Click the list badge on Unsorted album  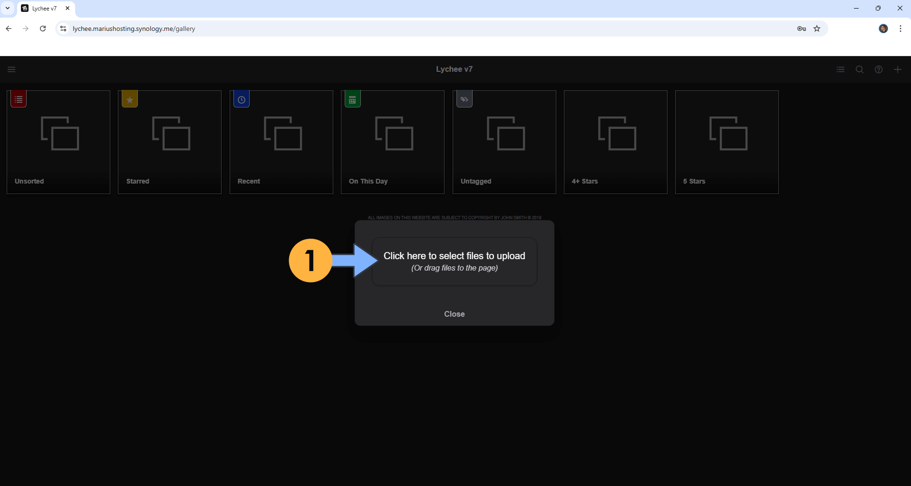tap(18, 99)
